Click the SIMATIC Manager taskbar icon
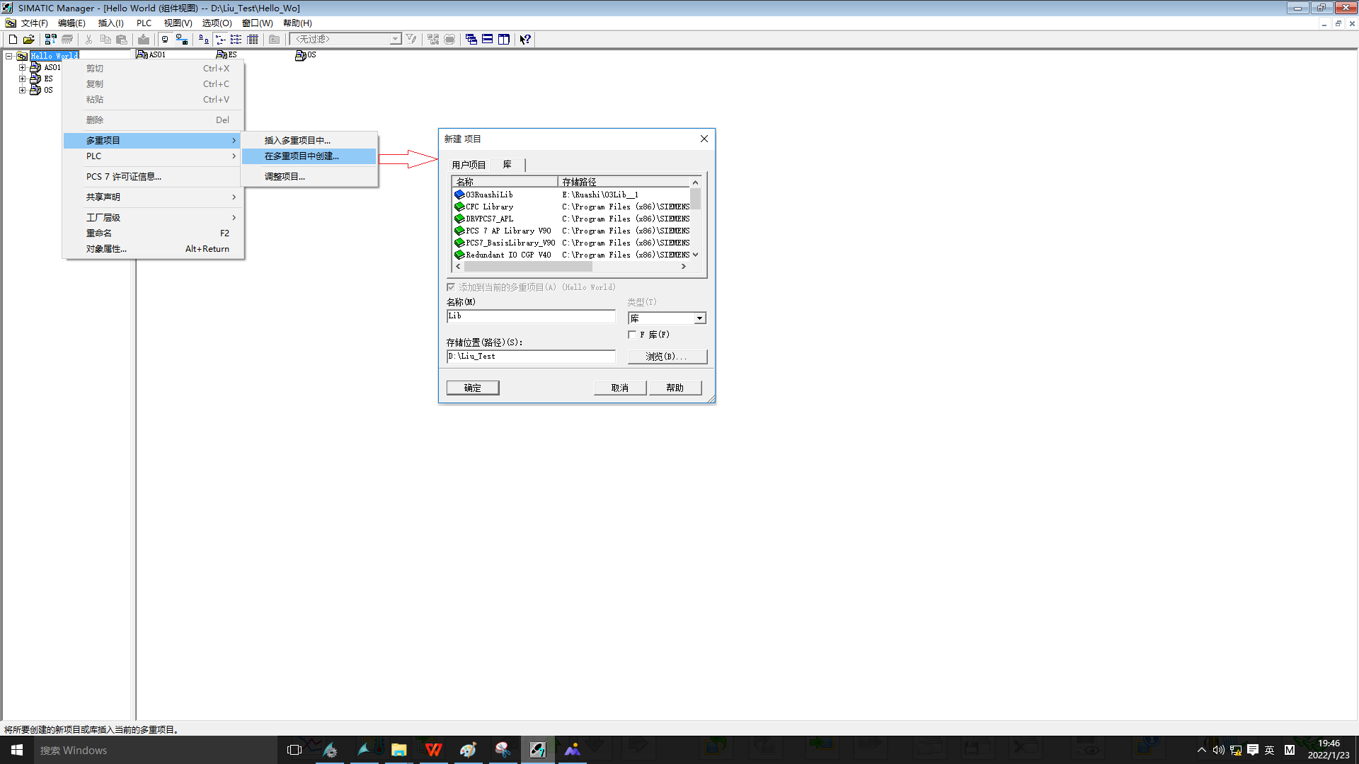Screen dimensions: 1359x764 [538, 750]
